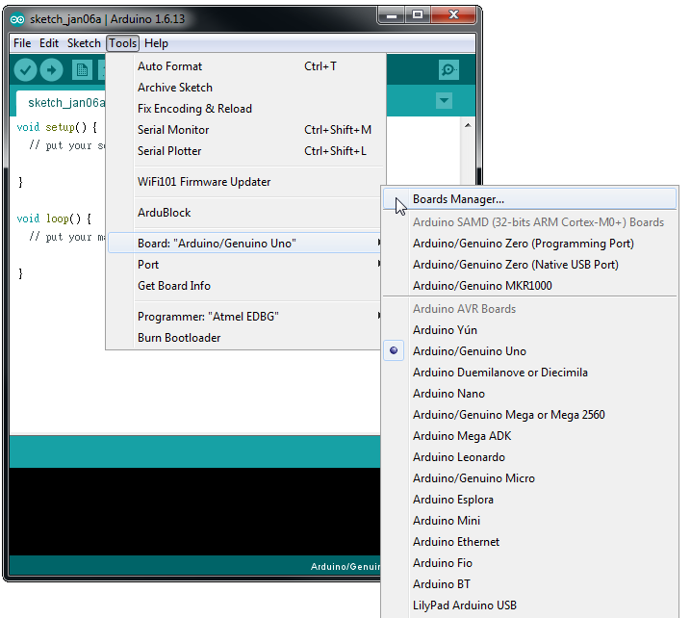Launch WiFi101 Firmware Updater
The height and width of the screenshot is (618, 691).
tap(244, 182)
